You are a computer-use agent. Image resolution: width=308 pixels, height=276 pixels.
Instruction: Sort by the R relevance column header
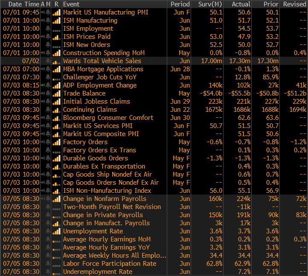[56, 4]
